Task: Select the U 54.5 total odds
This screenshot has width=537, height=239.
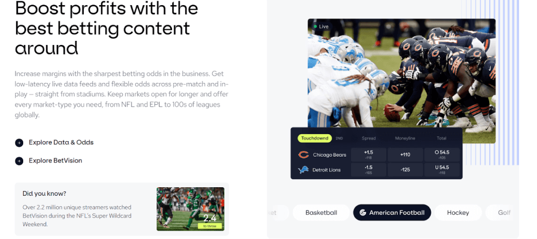Action: pos(442,170)
